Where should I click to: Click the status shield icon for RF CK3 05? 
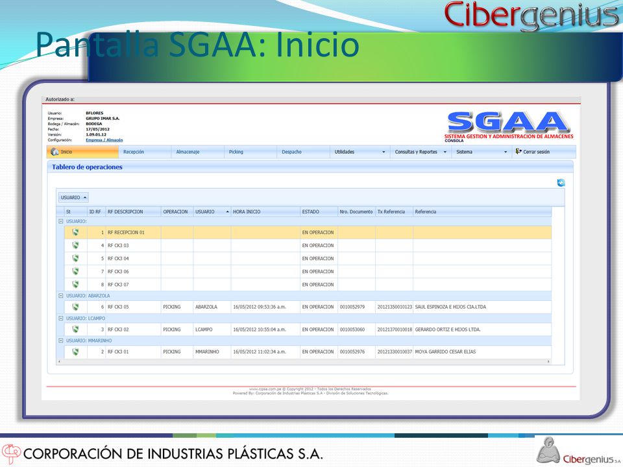coord(75,307)
